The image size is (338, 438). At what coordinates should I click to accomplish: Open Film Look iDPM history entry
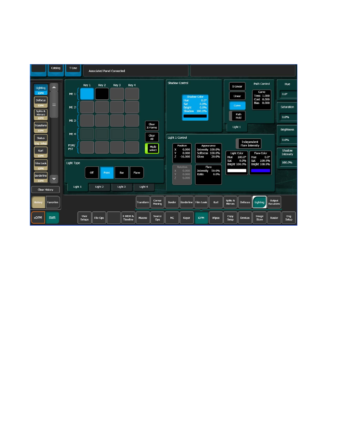41,165
